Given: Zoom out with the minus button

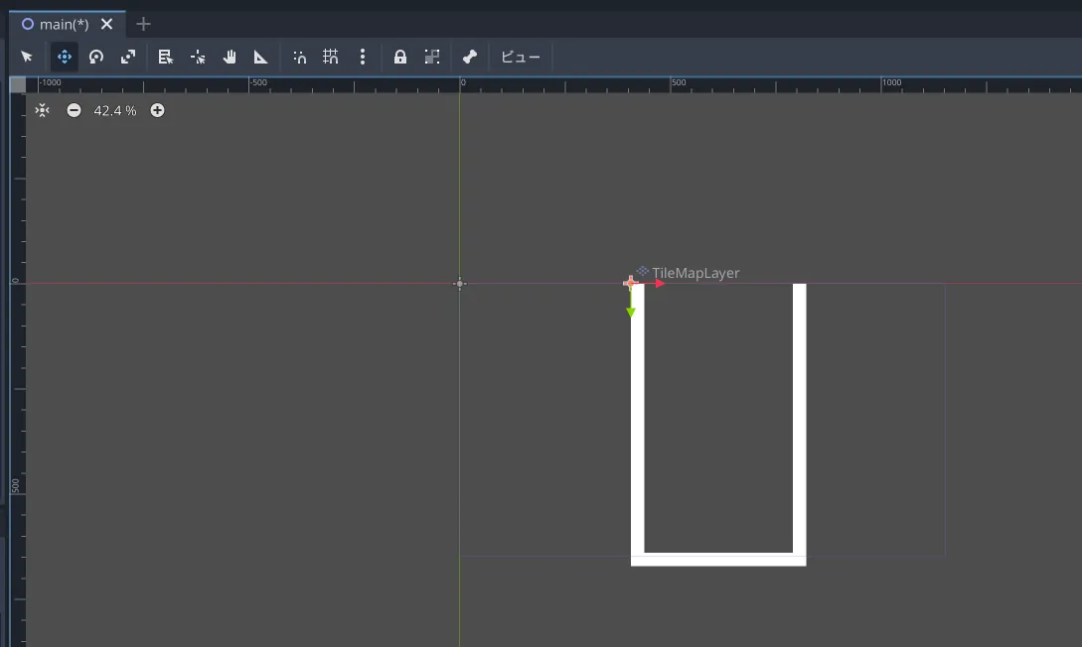Looking at the screenshot, I should click(74, 110).
